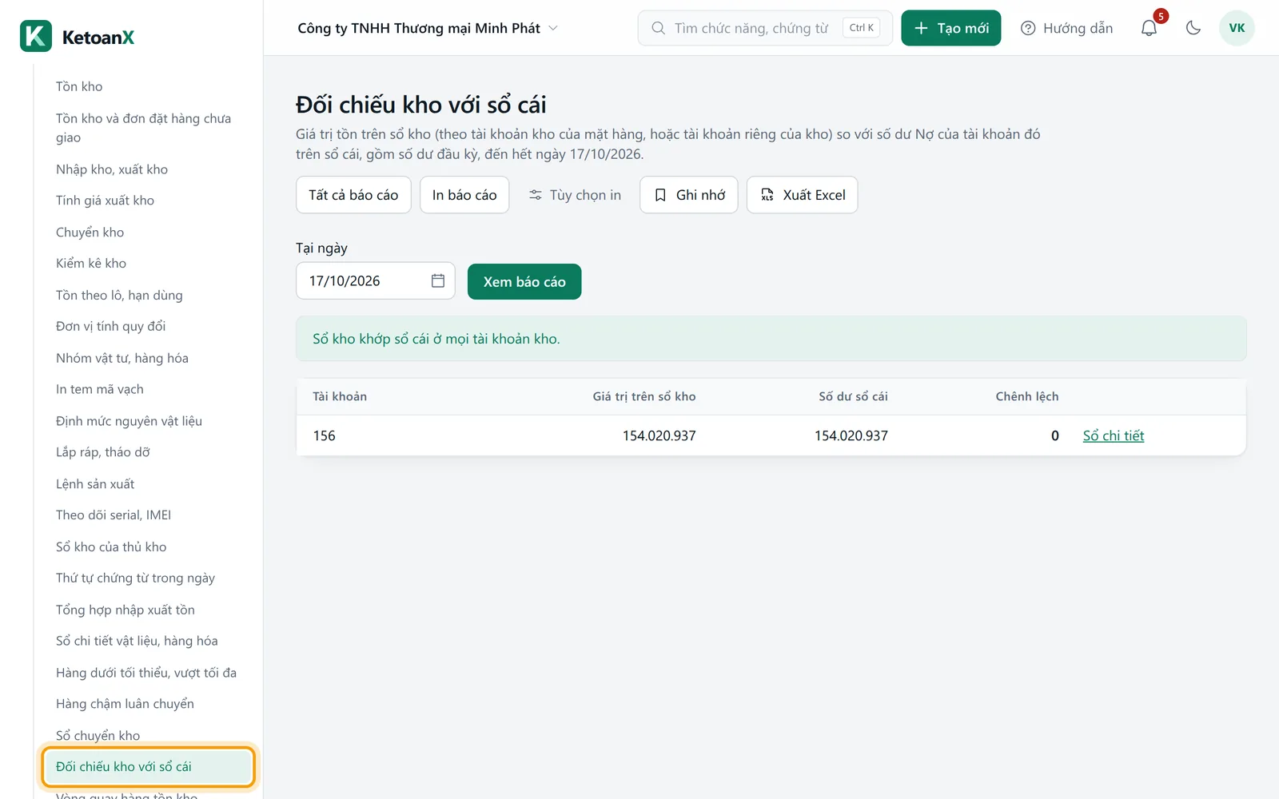Open Theo dõi serial, IMEI
Screen dimensions: 1279x799
pyautogui.click(x=114, y=515)
